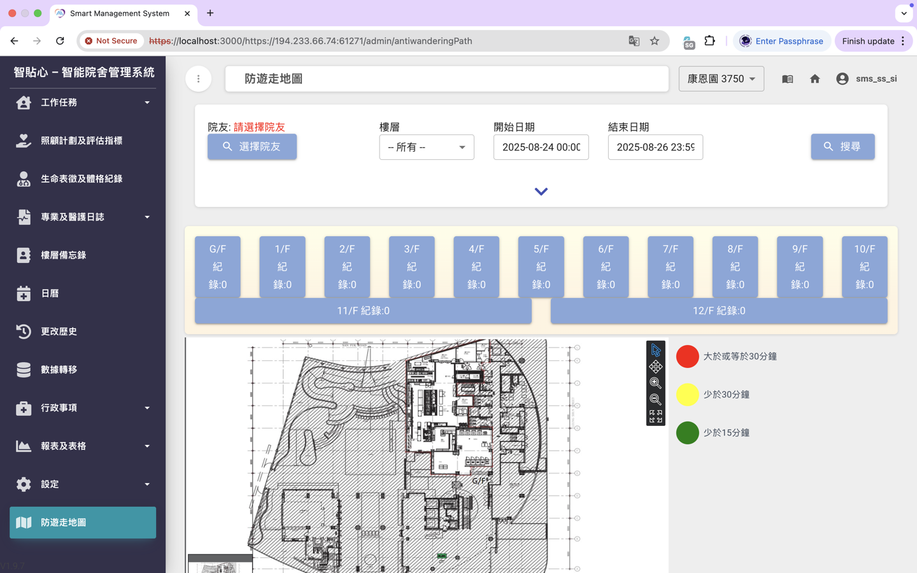
Task: Select the 7/F floor record button
Action: click(671, 267)
